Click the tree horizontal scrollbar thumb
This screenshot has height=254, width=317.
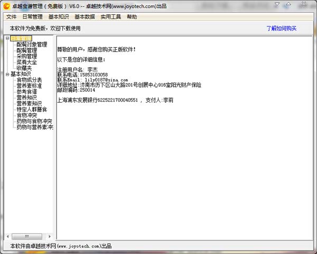[27, 237]
